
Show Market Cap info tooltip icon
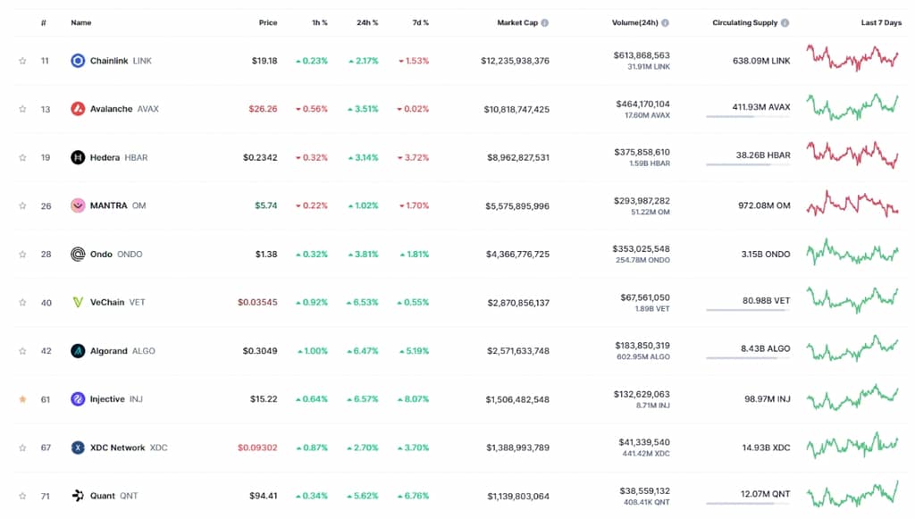coord(545,22)
